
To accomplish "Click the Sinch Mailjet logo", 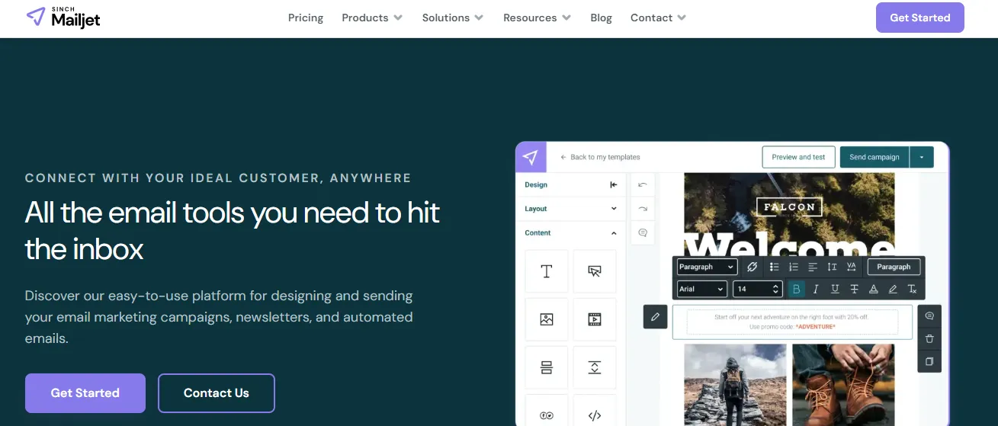I will (x=63, y=18).
